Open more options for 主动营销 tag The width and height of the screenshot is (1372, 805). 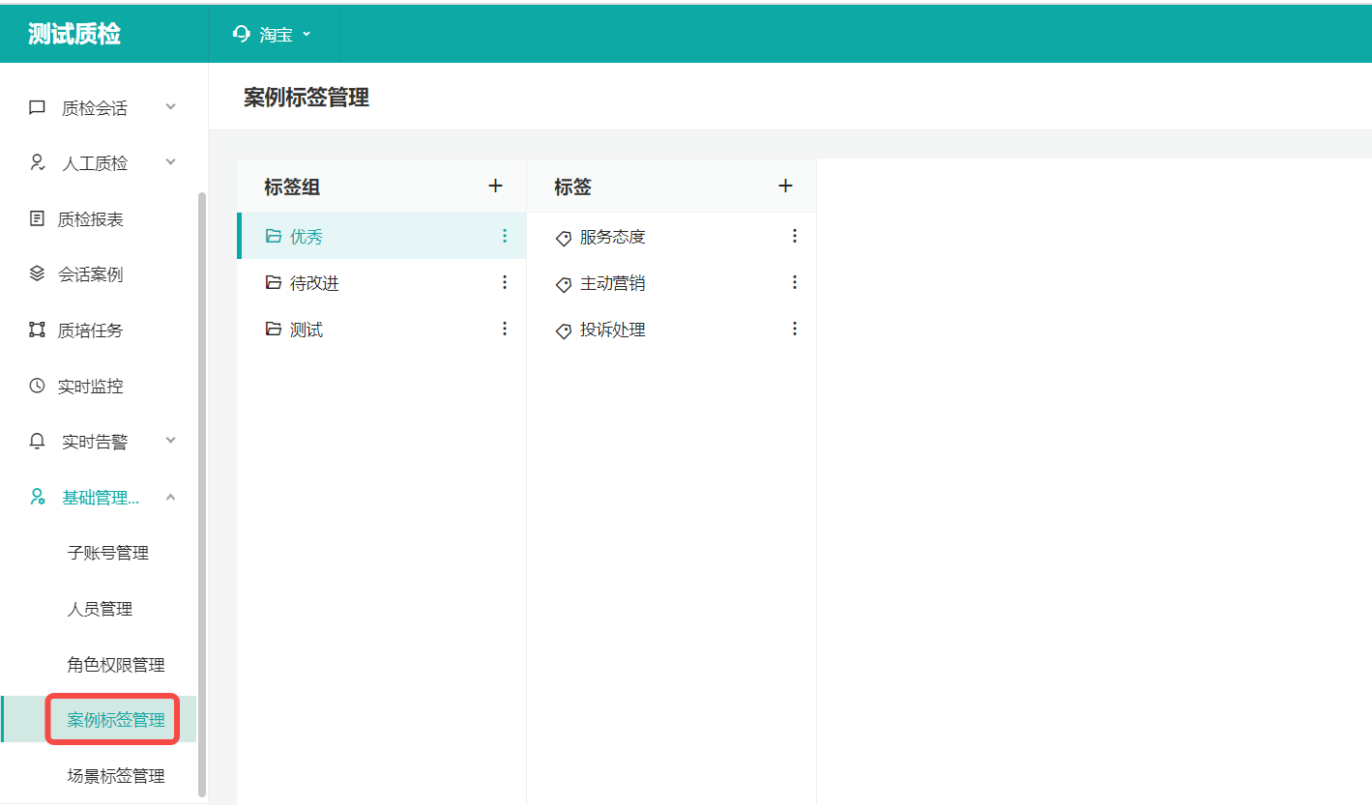(x=794, y=282)
